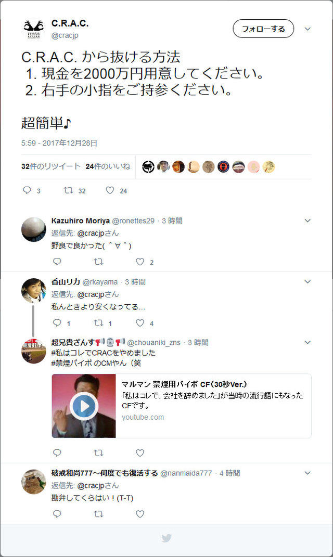This screenshot has height=557, width=333.
Task: Open the @cracjp profile handle in header
Action: click(x=65, y=35)
